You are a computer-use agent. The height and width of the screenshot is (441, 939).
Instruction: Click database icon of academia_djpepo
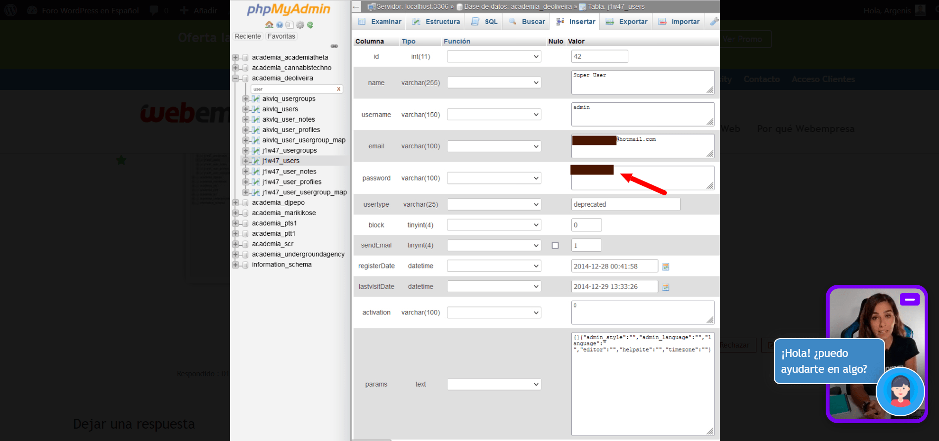[x=245, y=203]
